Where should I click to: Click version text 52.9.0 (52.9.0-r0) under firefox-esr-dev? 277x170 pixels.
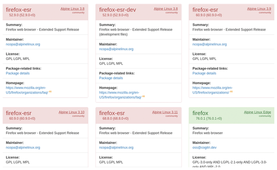pyautogui.click(x=115, y=15)
